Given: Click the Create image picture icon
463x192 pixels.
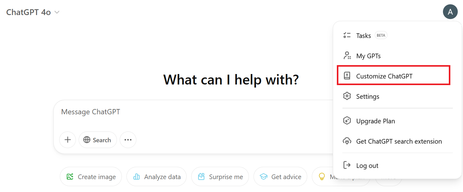Looking at the screenshot, I should point(70,176).
